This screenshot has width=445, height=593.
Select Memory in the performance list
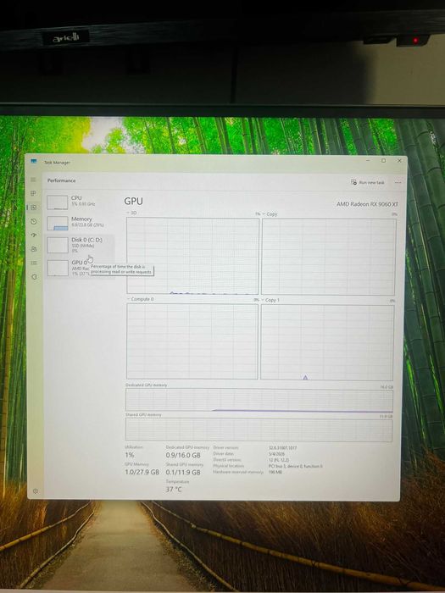tap(80, 222)
